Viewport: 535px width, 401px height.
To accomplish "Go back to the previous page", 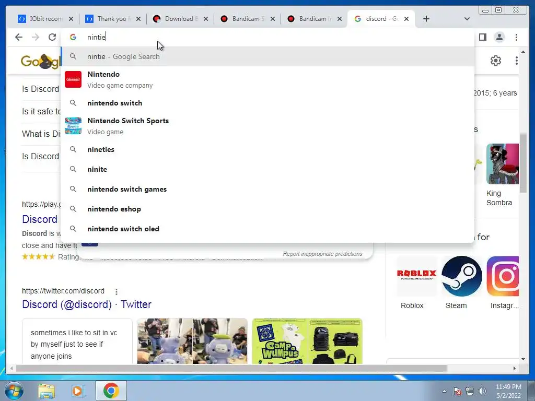I will click(x=19, y=37).
